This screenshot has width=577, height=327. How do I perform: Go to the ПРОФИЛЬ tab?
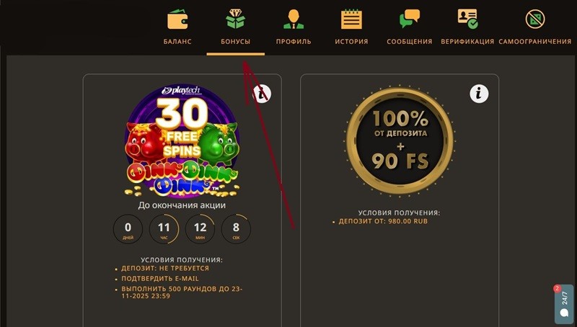(x=294, y=42)
